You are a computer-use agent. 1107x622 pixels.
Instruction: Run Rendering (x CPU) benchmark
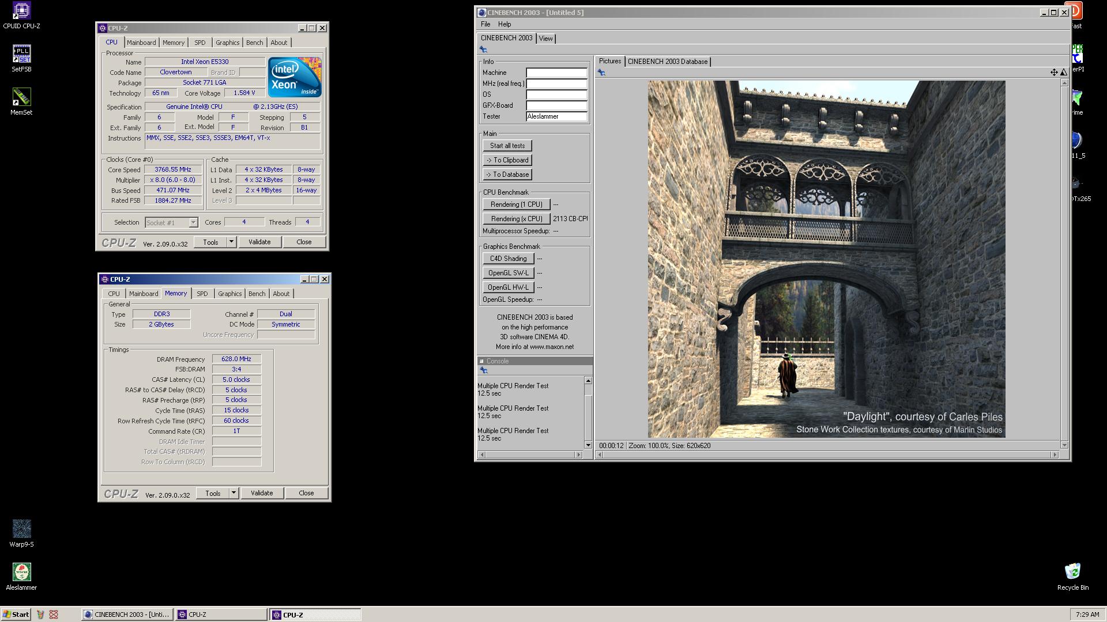tap(516, 219)
